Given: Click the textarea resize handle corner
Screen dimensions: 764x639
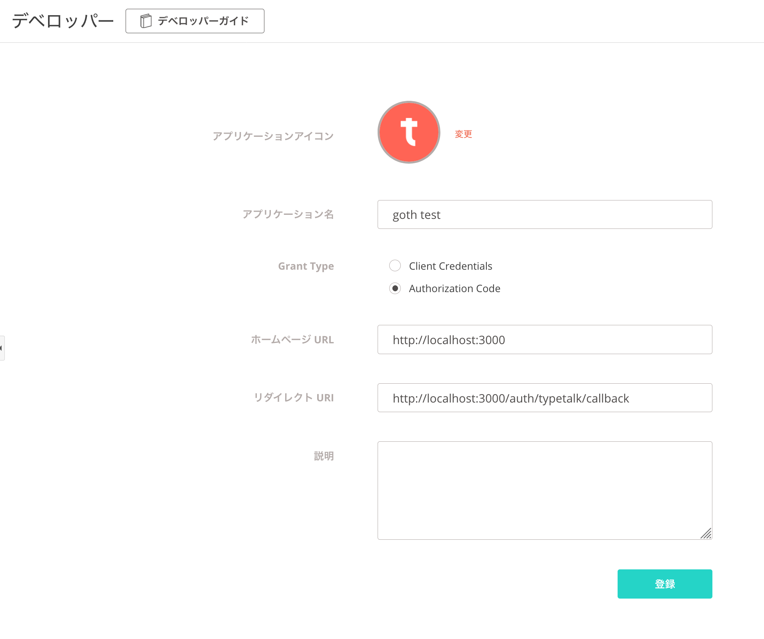Looking at the screenshot, I should point(706,533).
